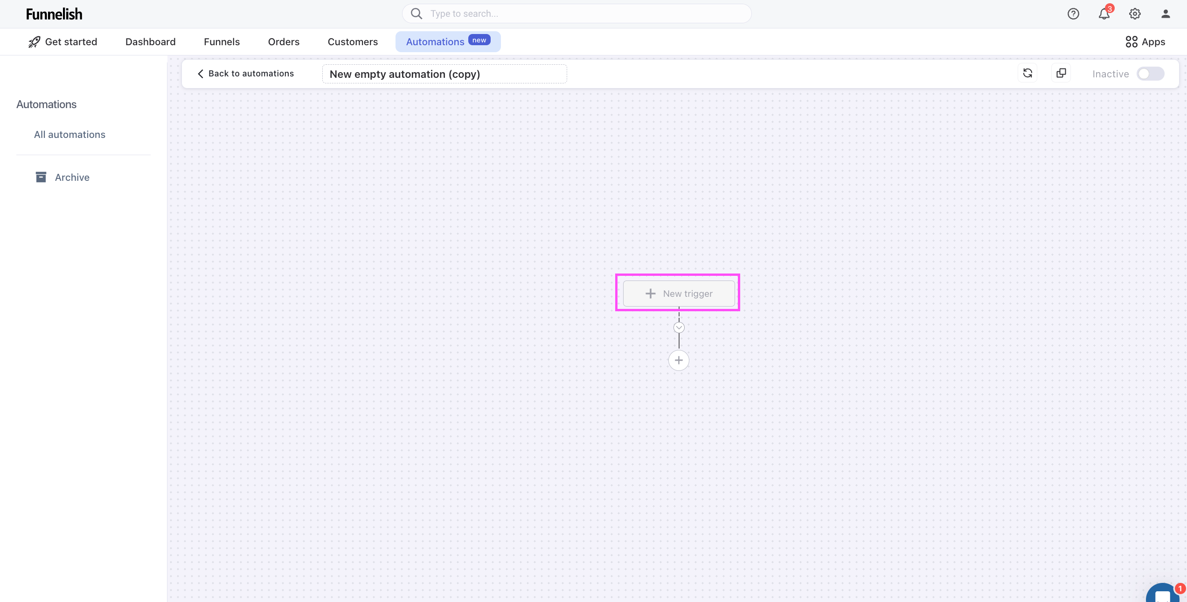Image resolution: width=1187 pixels, height=602 pixels.
Task: Open the settings gear icon
Action: click(x=1135, y=14)
